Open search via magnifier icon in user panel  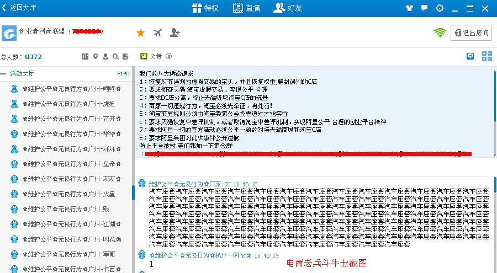[x=115, y=57]
